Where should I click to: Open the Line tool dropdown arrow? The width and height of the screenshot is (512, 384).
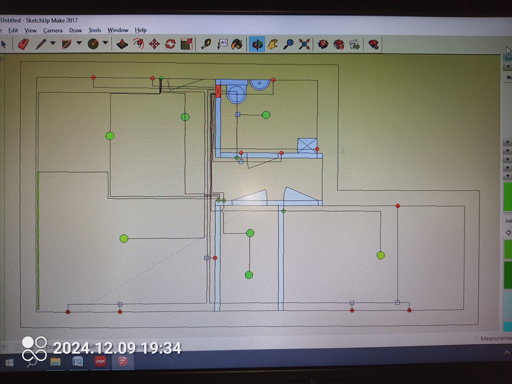53,43
